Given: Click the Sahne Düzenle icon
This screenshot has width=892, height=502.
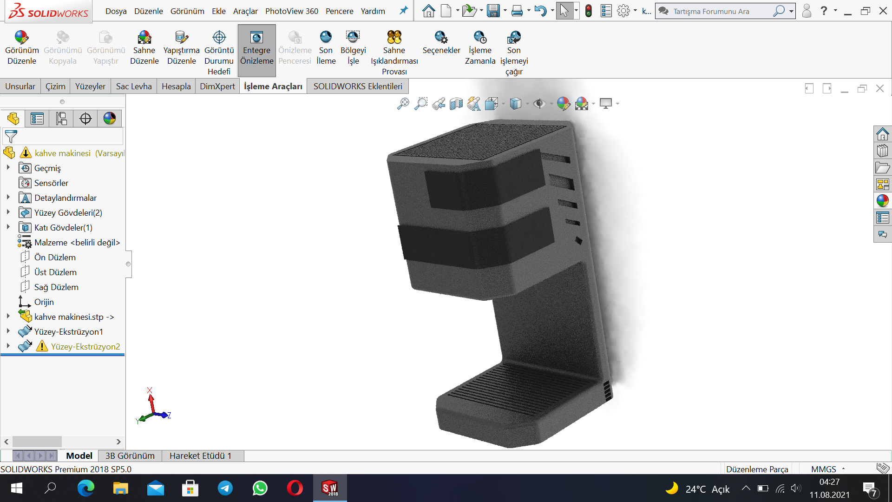Looking at the screenshot, I should pos(144,38).
